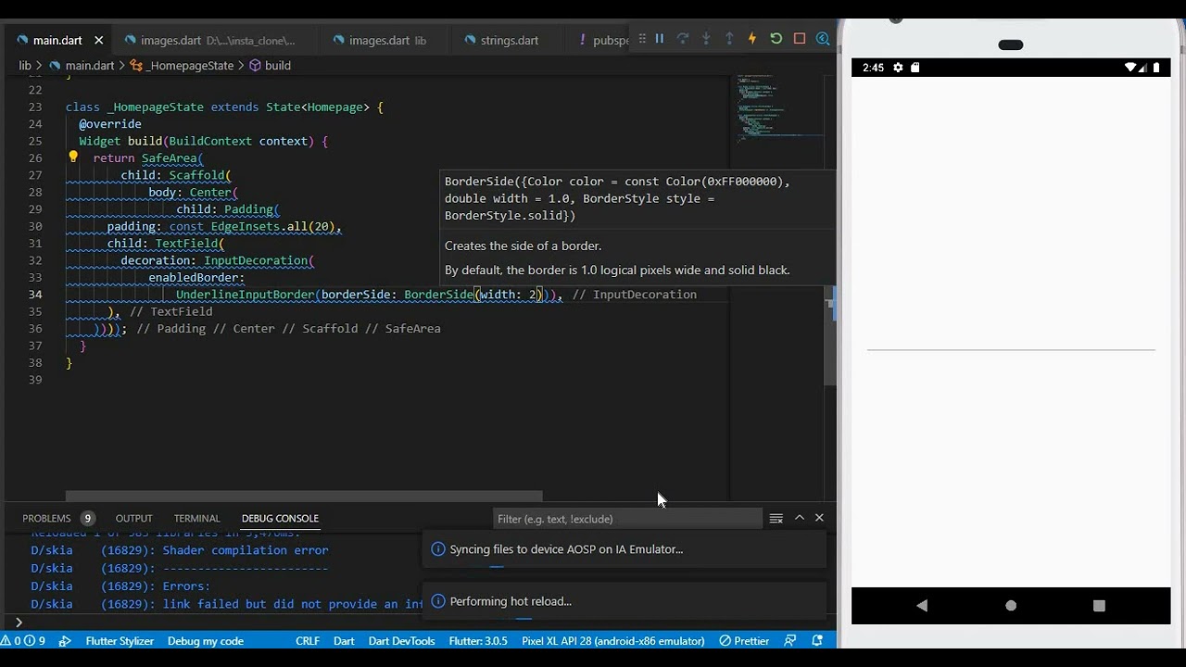The width and height of the screenshot is (1186, 667).
Task: Open errors and warnings count in status bar
Action: 25,641
